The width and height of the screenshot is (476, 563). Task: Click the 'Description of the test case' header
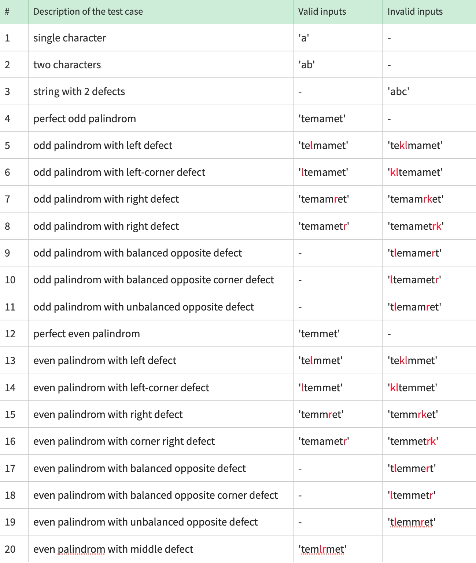point(160,12)
